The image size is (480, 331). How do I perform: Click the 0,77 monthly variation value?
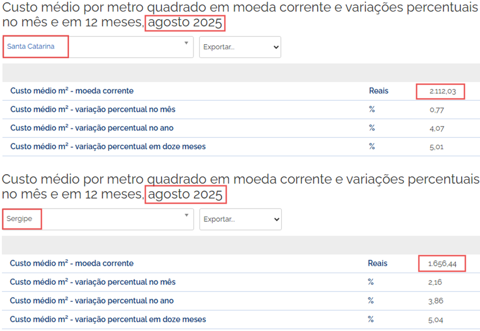coord(436,110)
